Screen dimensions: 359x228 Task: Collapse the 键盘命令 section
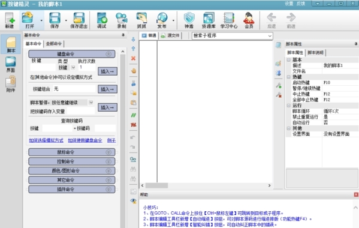(x=108, y=54)
